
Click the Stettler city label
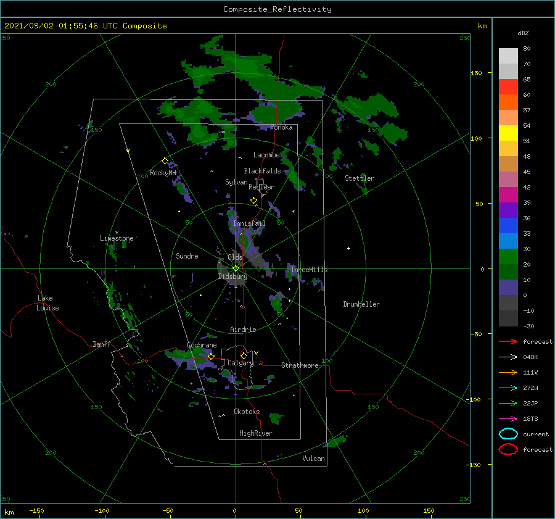point(360,178)
